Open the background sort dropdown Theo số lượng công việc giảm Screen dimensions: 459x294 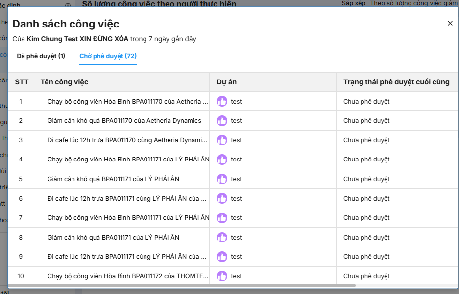pos(413,3)
